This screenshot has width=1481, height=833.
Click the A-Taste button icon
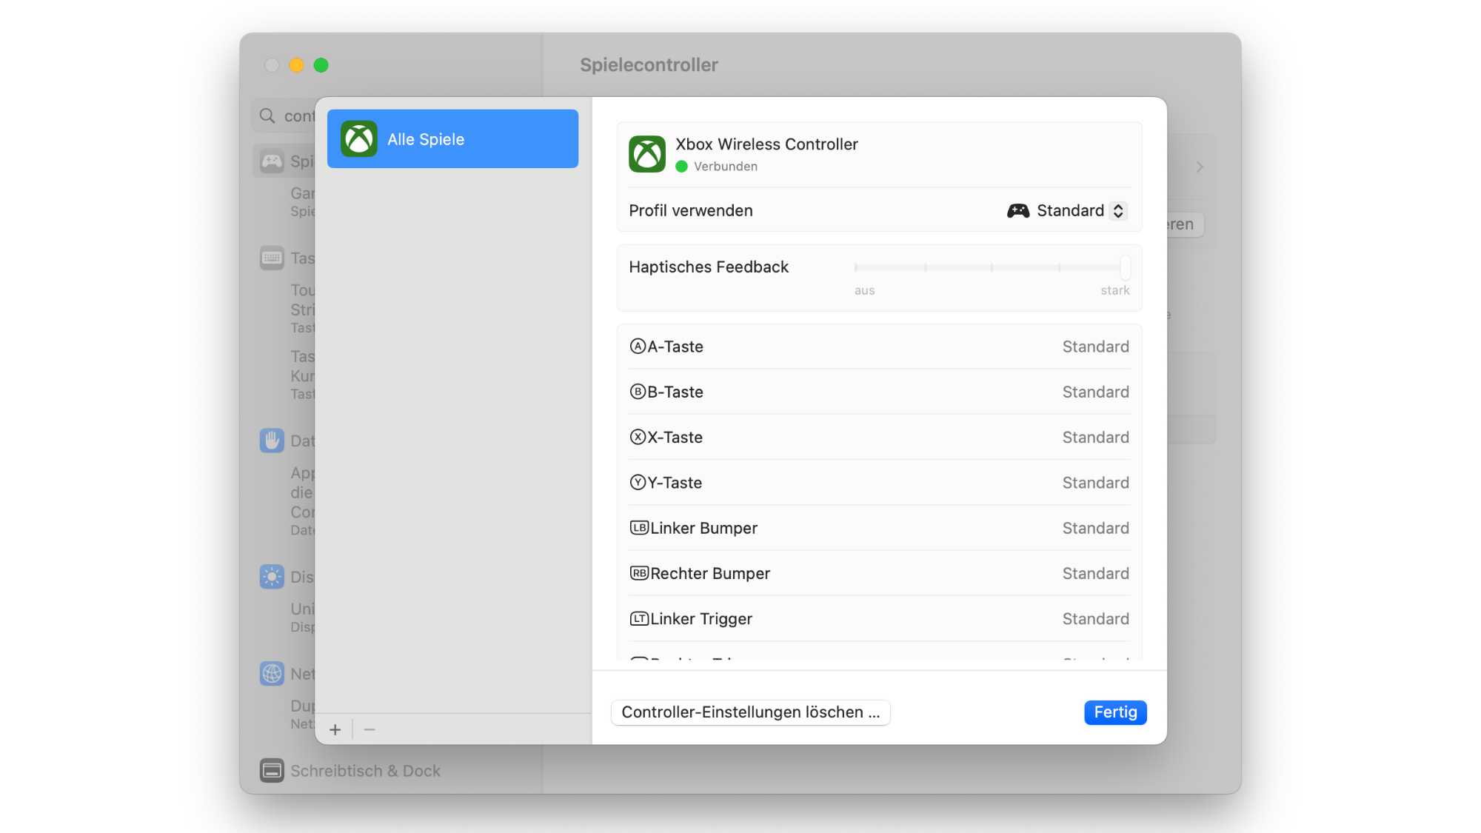tap(638, 346)
